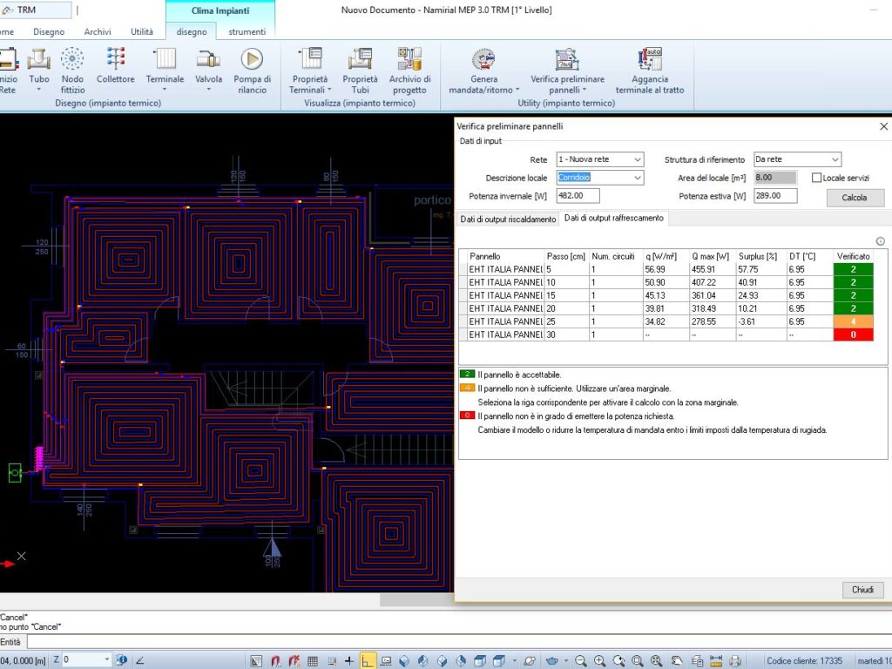Click the Nodo fittizio icon

pyautogui.click(x=72, y=66)
